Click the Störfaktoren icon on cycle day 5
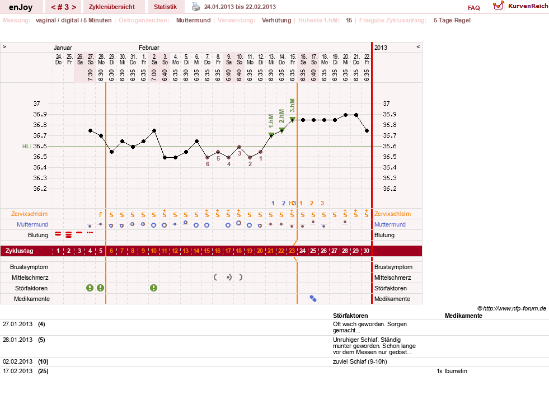The width and height of the screenshot is (549, 395). (x=101, y=288)
